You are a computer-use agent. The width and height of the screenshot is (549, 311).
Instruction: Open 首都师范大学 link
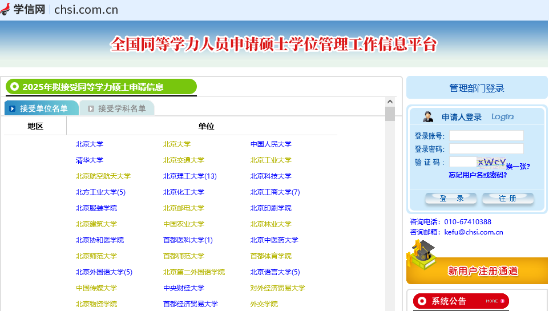click(183, 256)
